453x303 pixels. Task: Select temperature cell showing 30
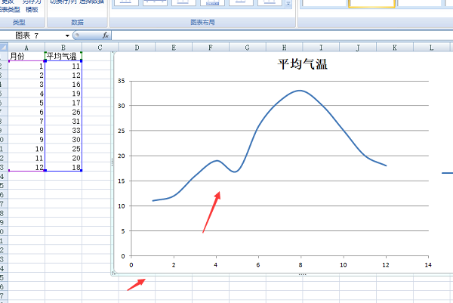click(63, 140)
